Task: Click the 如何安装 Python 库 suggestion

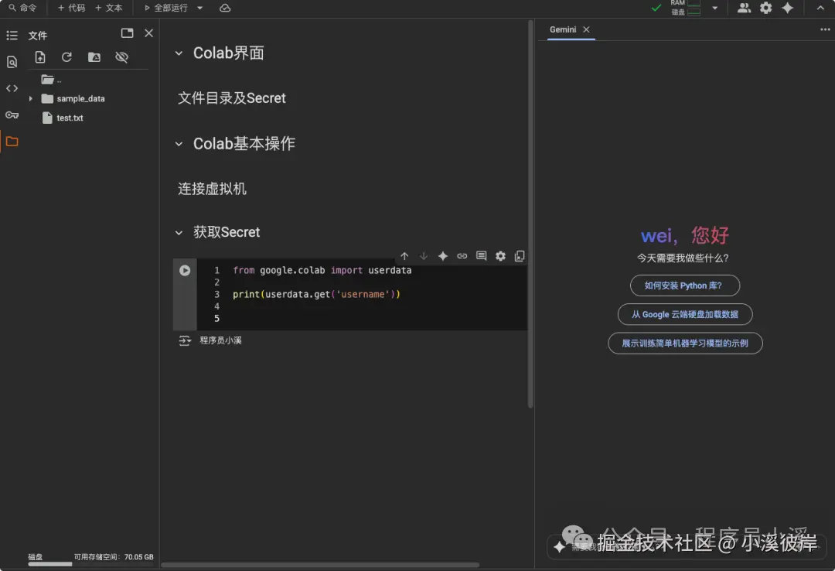Action: pyautogui.click(x=684, y=285)
